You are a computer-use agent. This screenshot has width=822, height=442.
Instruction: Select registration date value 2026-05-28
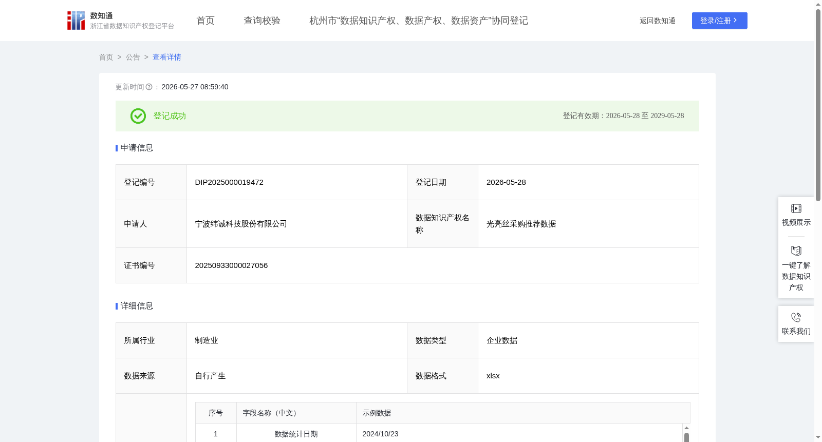[506, 182]
